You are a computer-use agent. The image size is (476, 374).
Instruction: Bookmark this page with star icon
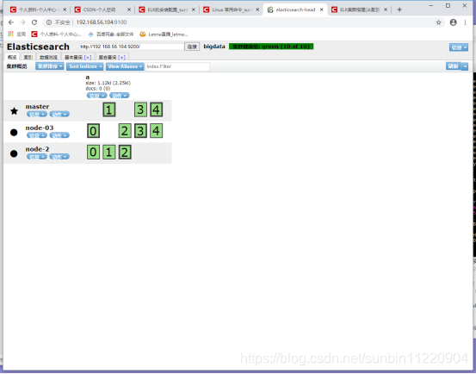click(x=439, y=22)
